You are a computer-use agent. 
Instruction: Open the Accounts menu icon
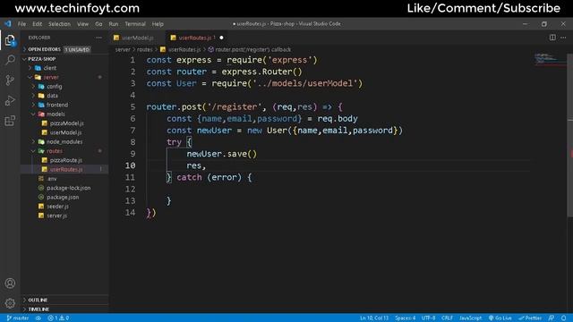tap(10, 284)
